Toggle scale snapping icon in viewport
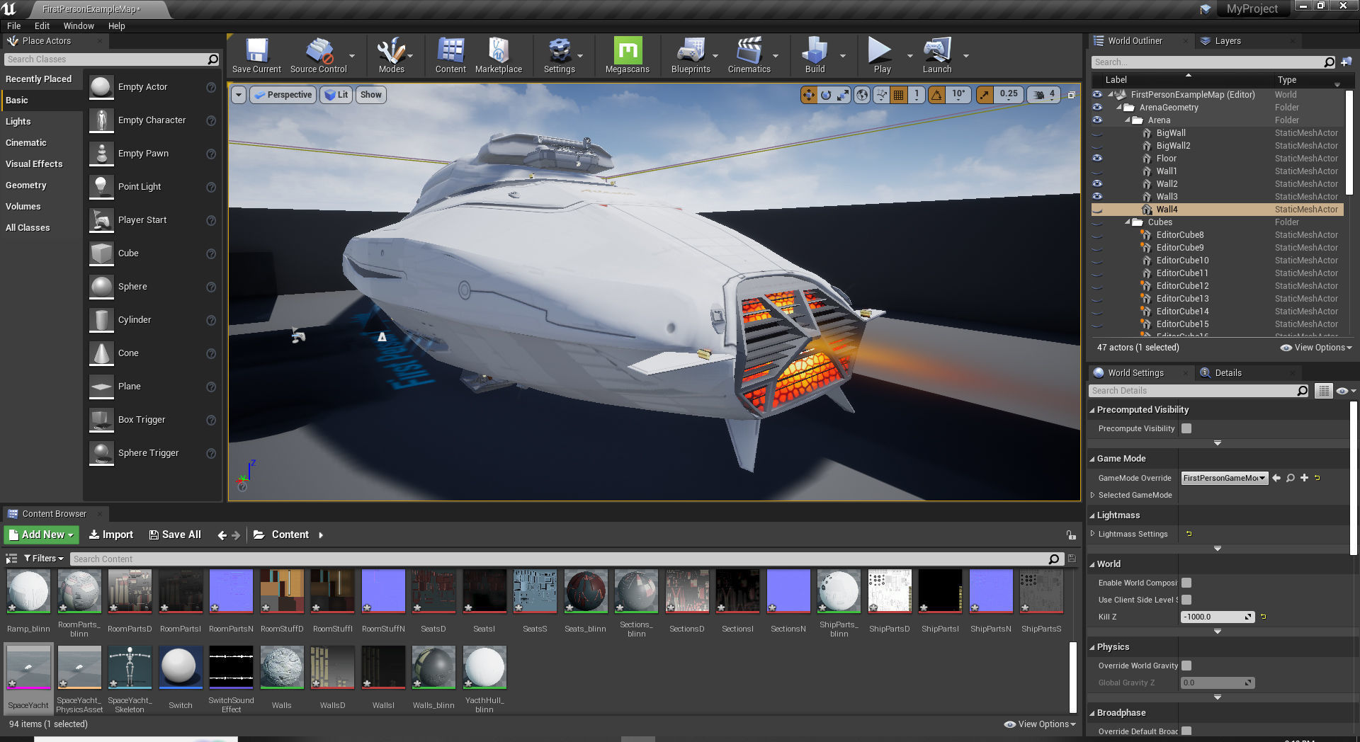 point(985,94)
